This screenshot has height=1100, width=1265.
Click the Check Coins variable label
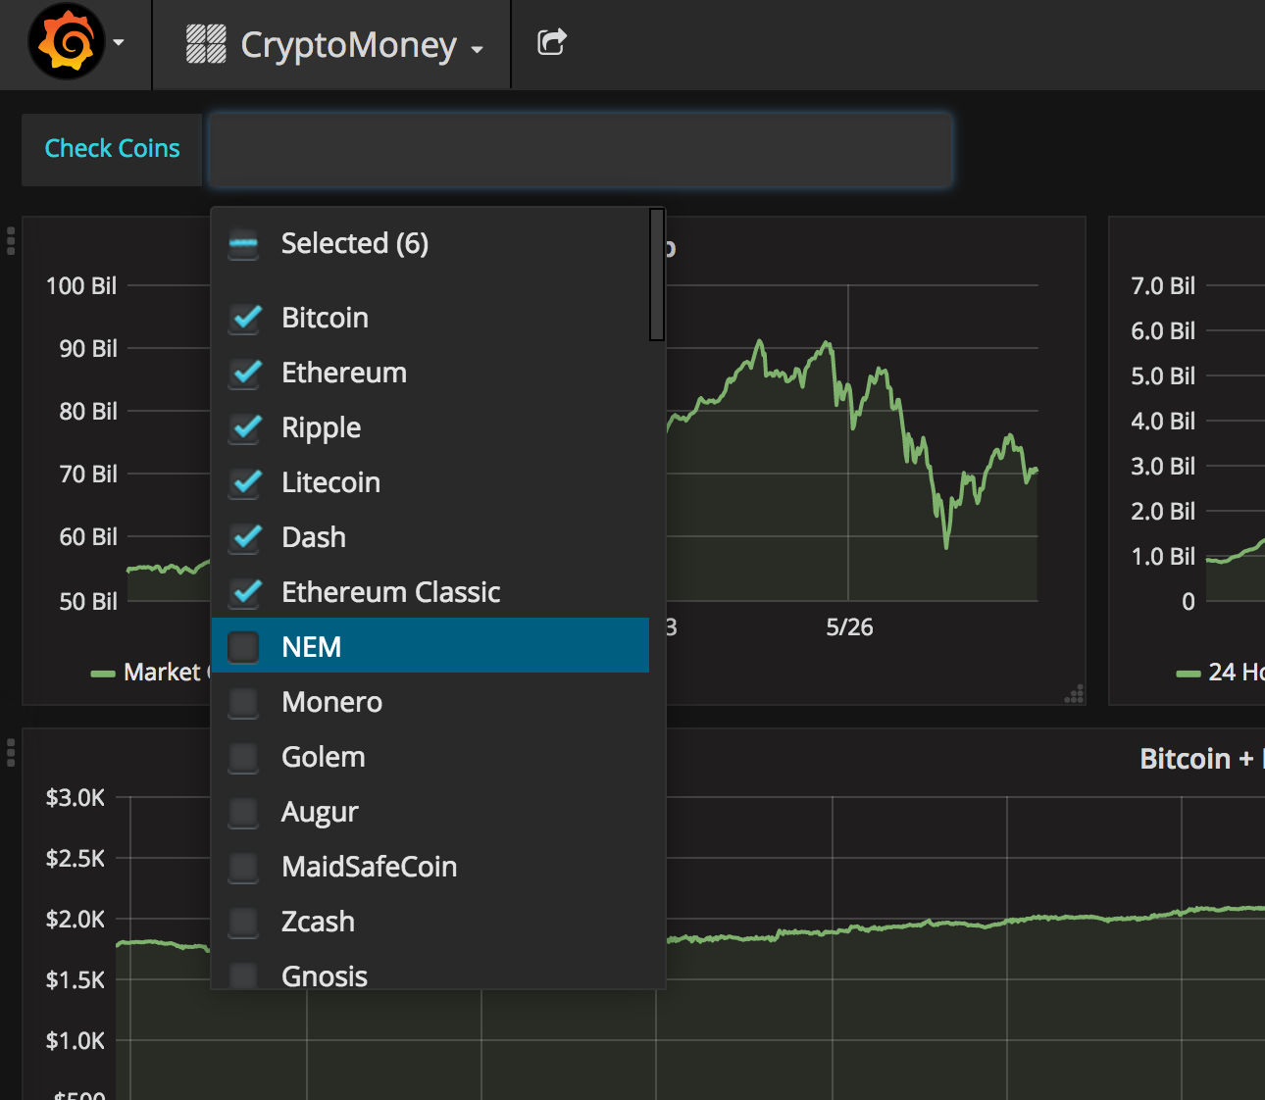112,149
